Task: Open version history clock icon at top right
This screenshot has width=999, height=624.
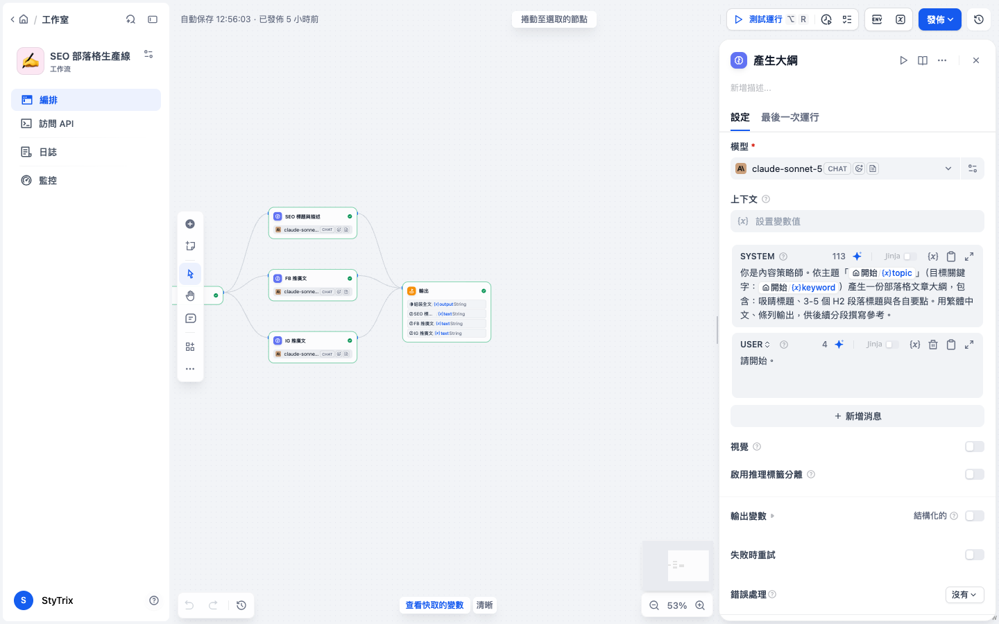Action: click(x=979, y=19)
